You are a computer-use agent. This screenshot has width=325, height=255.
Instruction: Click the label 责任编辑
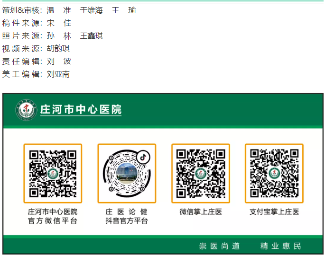22,62
